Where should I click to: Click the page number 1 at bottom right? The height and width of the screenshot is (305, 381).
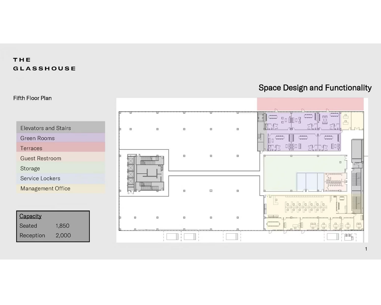coord(366,249)
